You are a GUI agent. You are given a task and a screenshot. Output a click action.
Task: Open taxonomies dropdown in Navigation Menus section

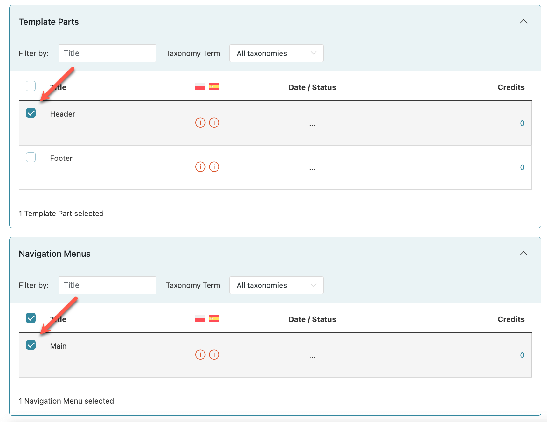point(276,285)
